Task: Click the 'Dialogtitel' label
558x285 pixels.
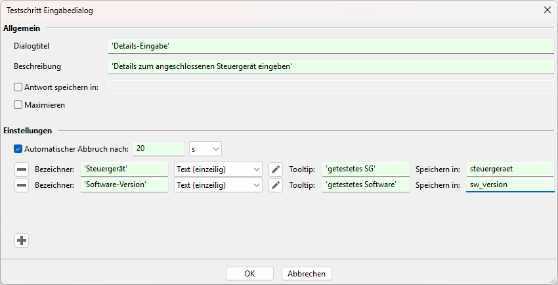Action: (x=32, y=46)
